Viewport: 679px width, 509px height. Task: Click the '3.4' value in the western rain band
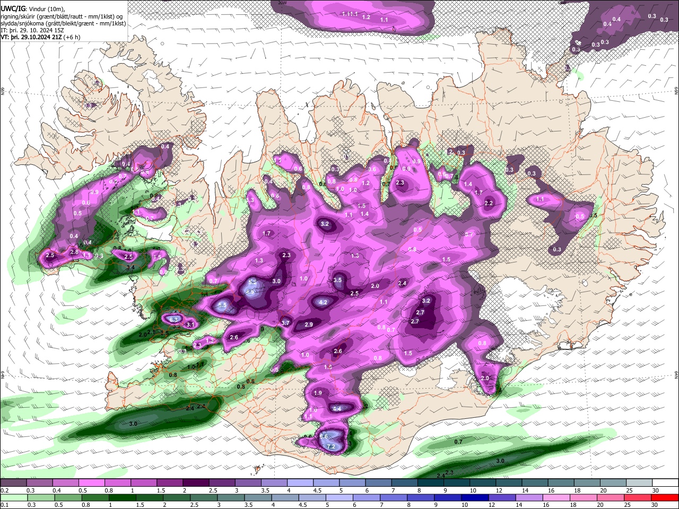[x=130, y=268]
